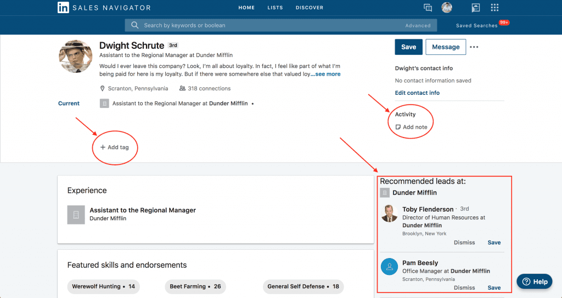Image resolution: width=562 pixels, height=298 pixels.
Task: Click the General Self Defense skill pill
Action: pos(303,286)
